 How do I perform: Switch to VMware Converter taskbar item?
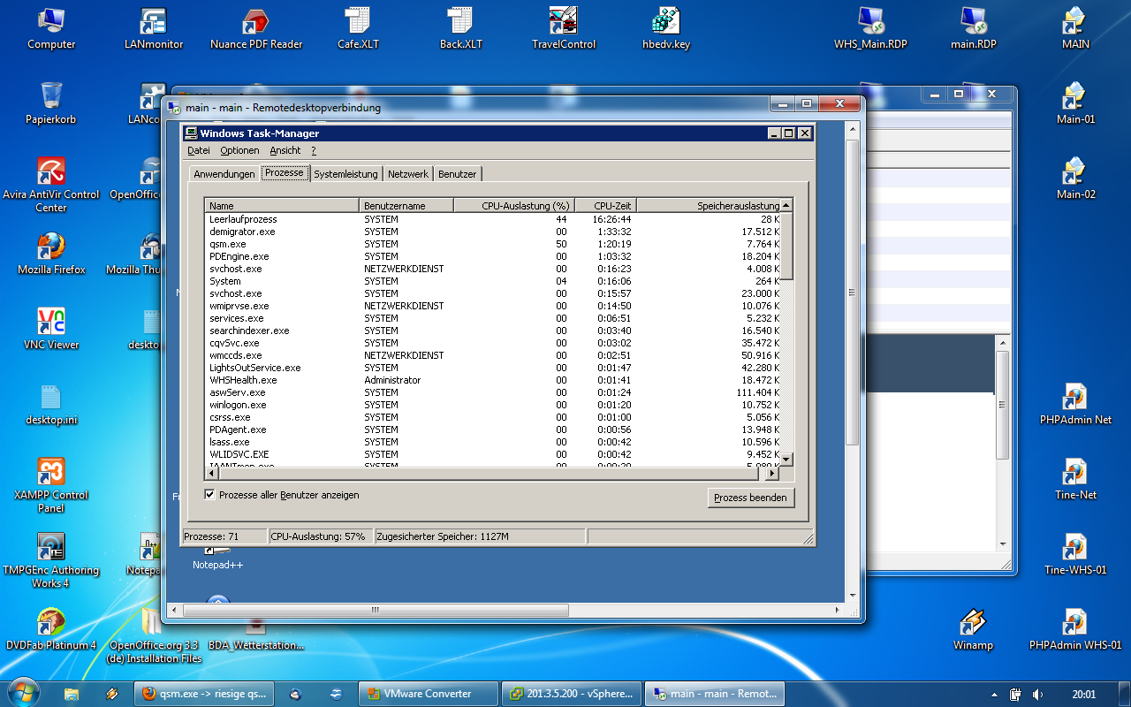(429, 694)
